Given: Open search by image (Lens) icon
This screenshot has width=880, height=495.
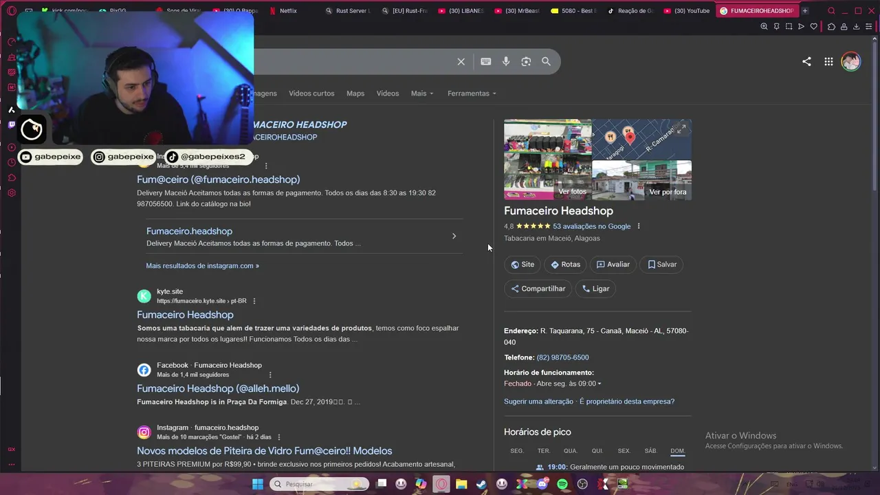Looking at the screenshot, I should point(526,61).
